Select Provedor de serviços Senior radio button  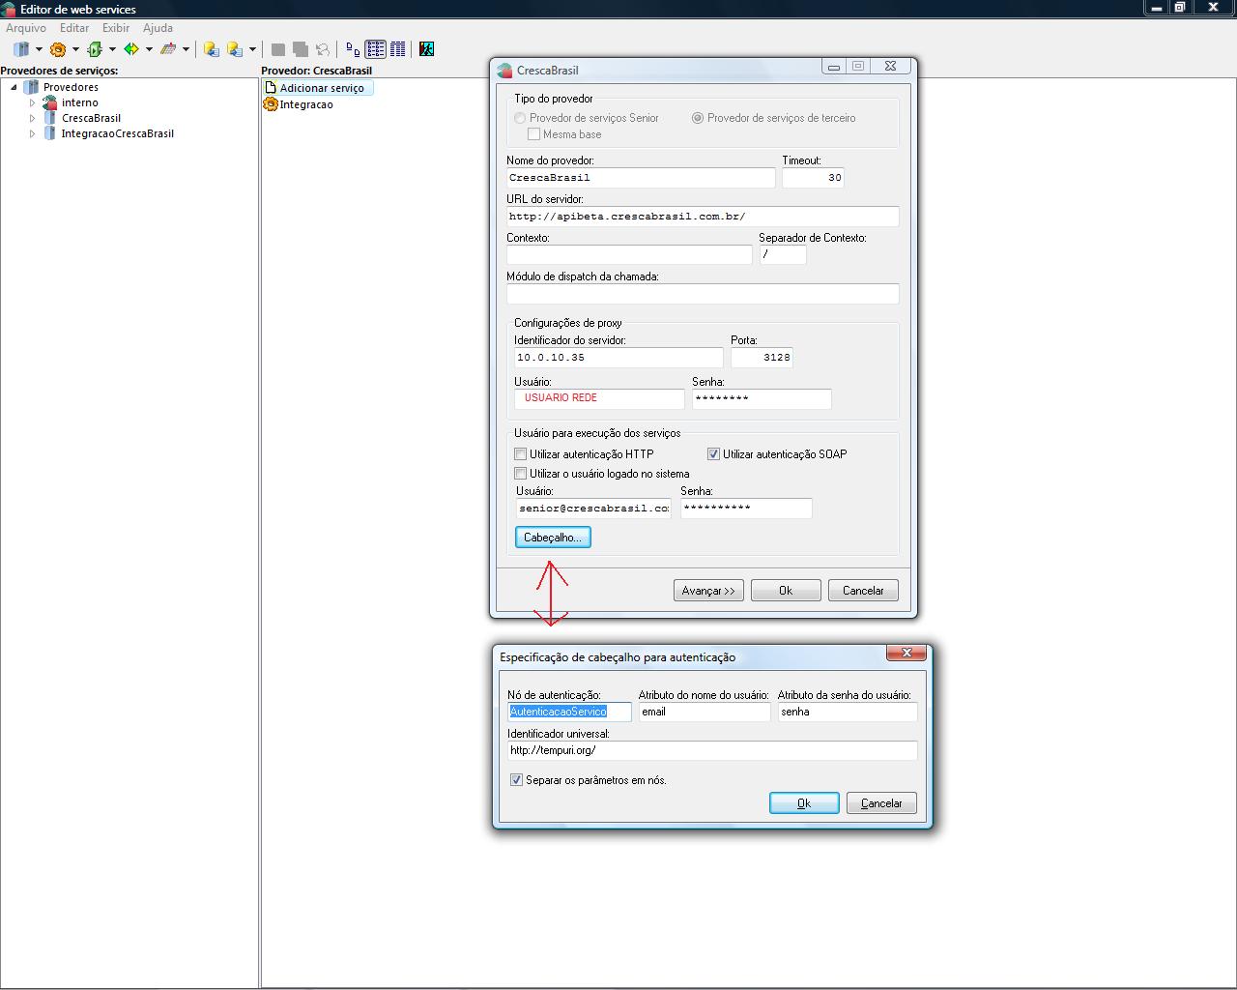click(x=520, y=118)
